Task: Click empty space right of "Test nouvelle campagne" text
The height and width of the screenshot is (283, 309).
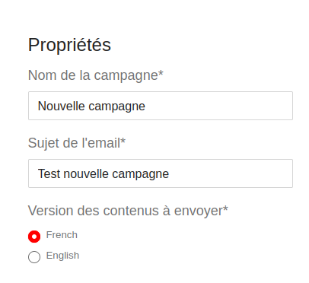Action: (x=231, y=173)
